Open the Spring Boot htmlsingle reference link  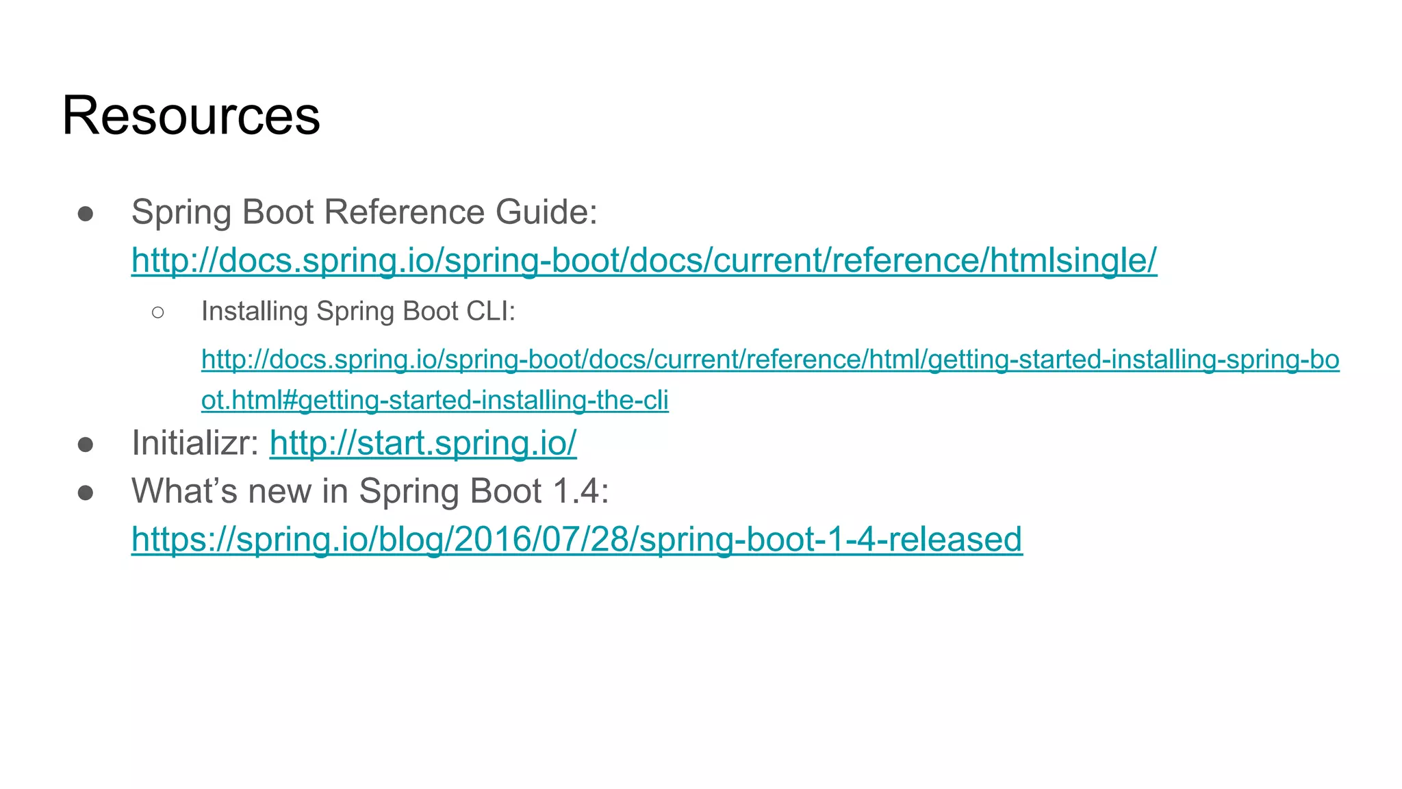(643, 261)
